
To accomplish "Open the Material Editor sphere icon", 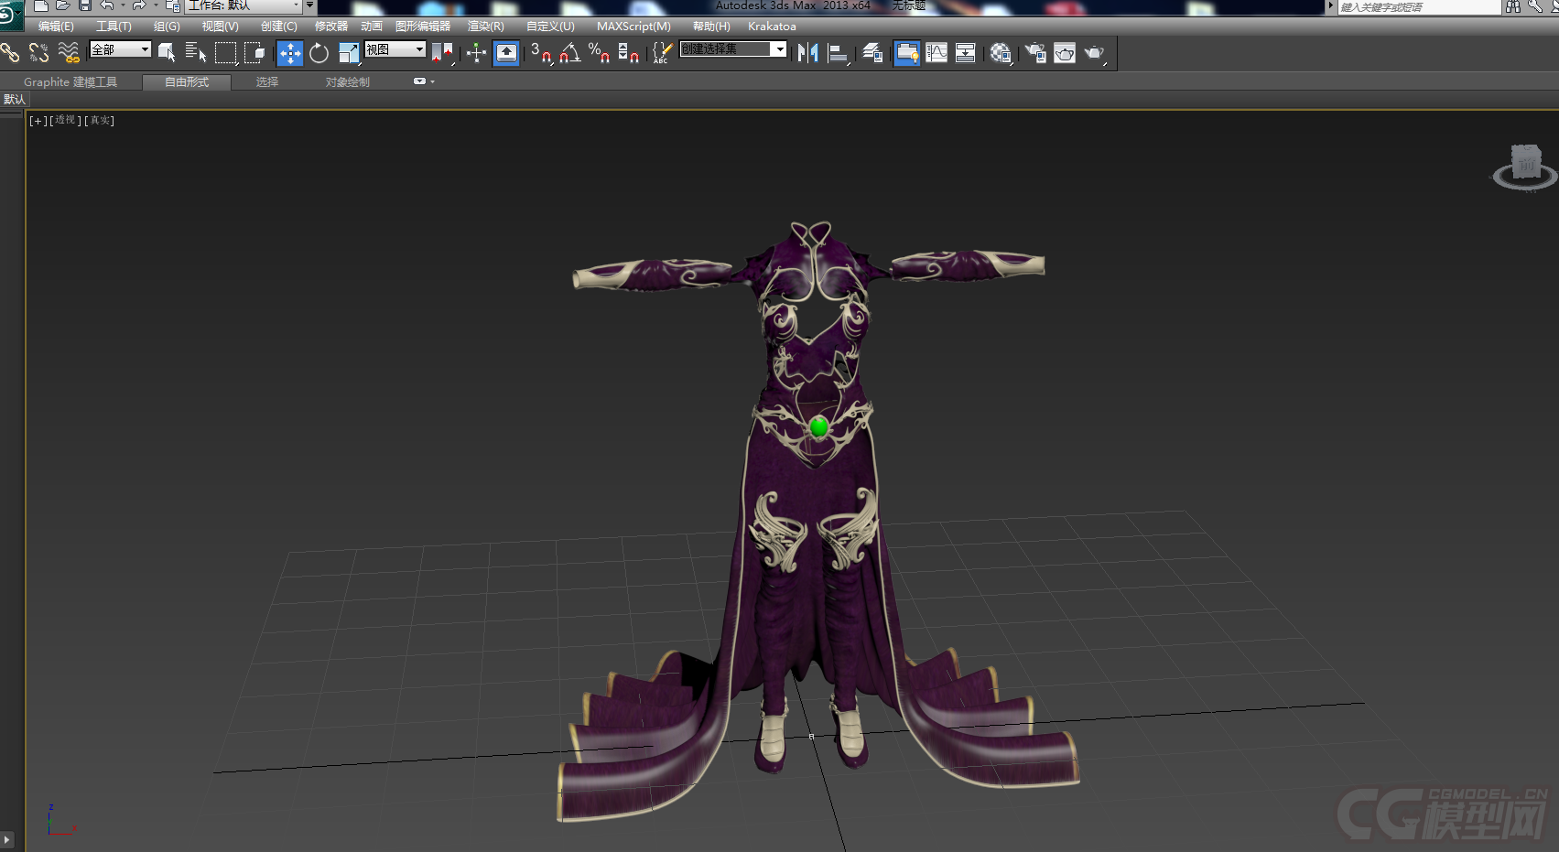I will 1001,53.
